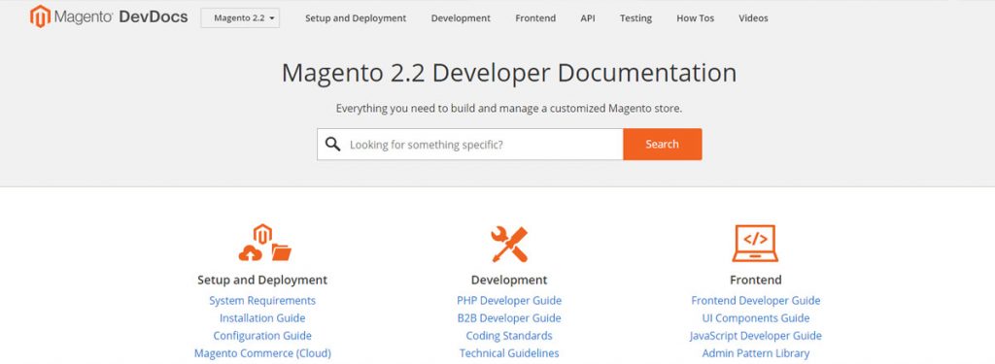Open the Development nav menu

(x=461, y=18)
